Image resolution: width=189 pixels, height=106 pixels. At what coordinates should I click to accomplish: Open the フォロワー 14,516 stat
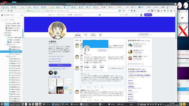click(93, 35)
